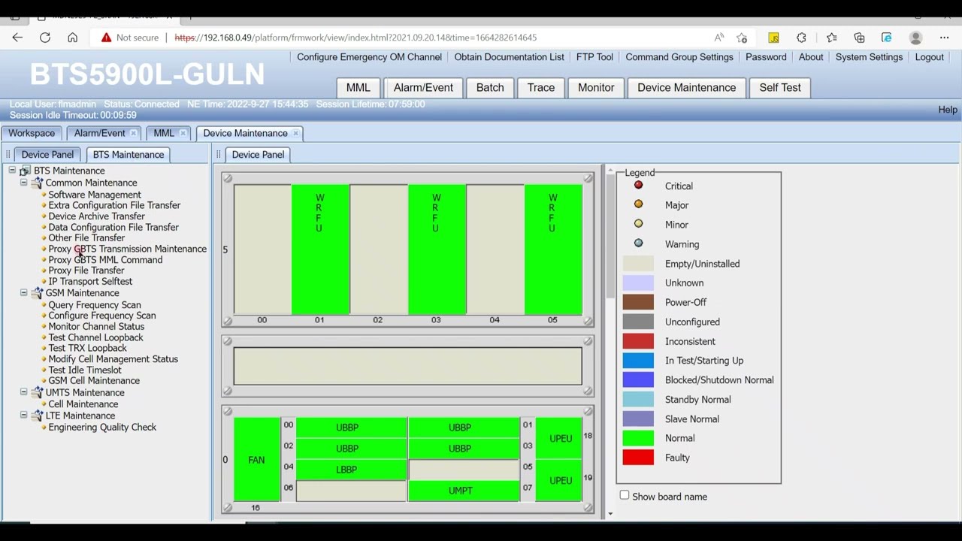Click the red Faulty legend swatch
Image resolution: width=962 pixels, height=541 pixels.
click(638, 458)
